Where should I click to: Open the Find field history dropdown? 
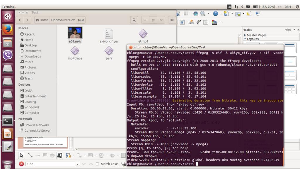[x=77, y=164]
